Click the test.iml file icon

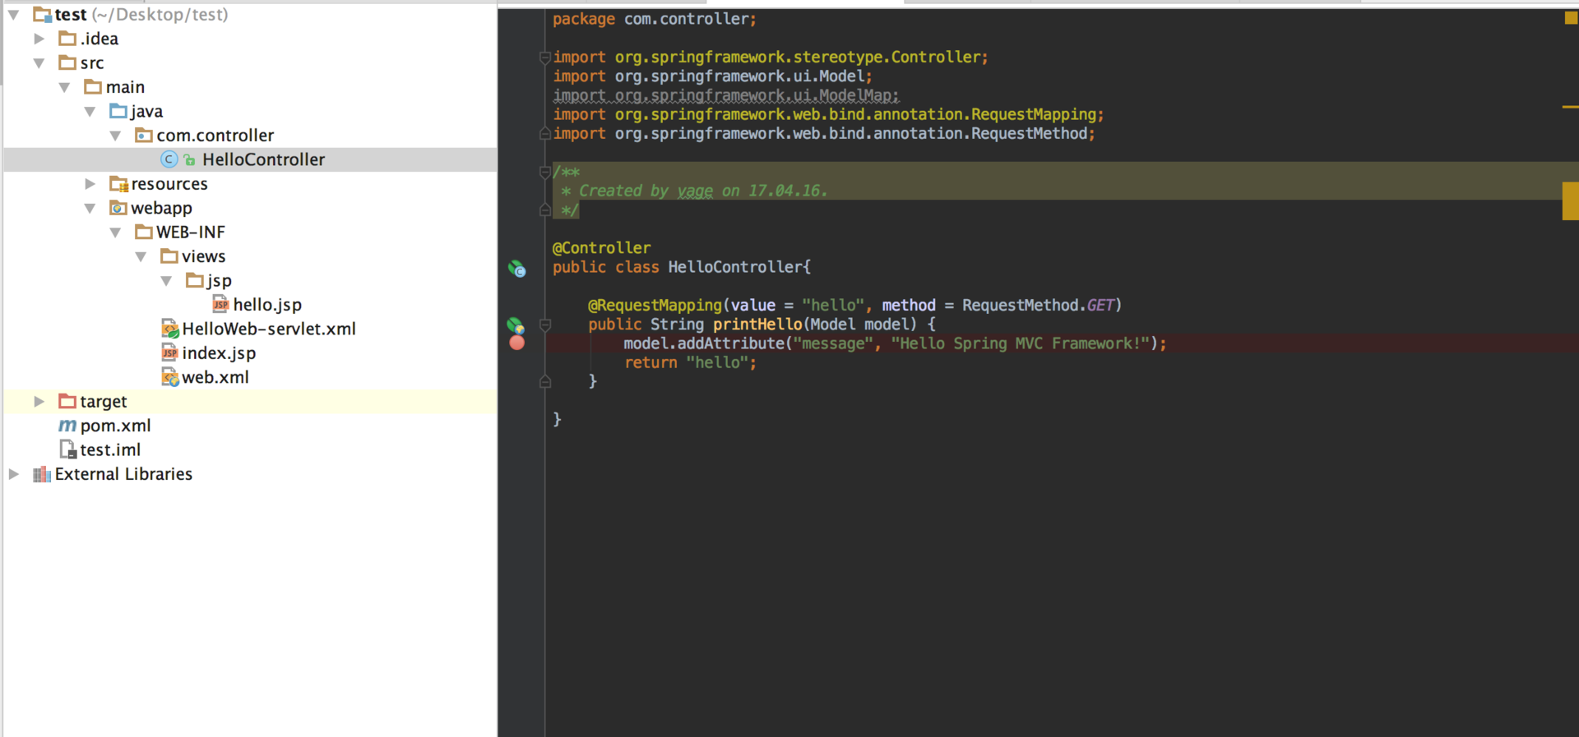coord(68,449)
